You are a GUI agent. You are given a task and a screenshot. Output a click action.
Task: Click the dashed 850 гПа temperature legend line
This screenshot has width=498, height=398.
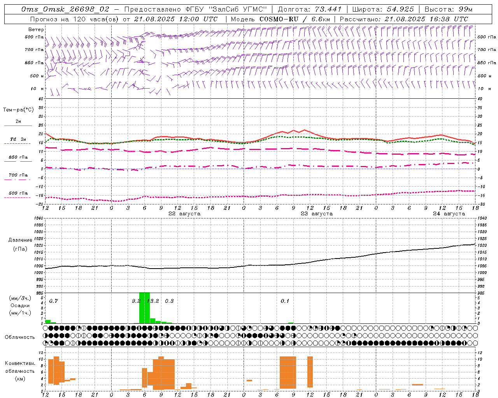(x=18, y=161)
